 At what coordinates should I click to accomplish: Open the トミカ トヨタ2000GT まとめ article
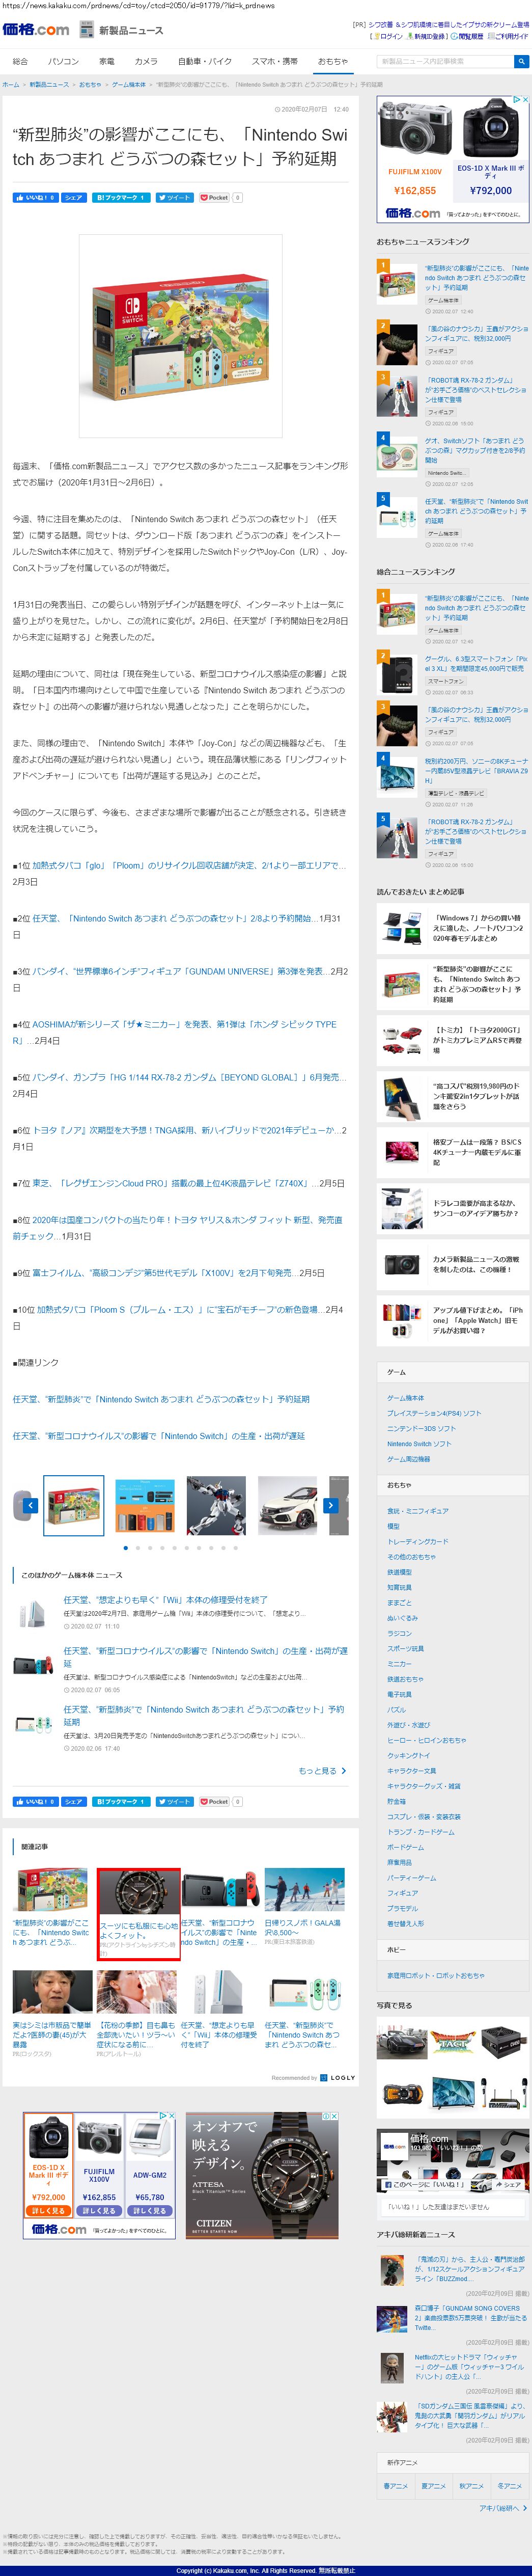click(478, 1040)
